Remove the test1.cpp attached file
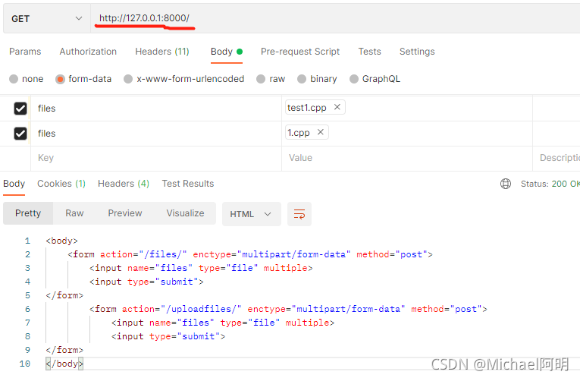The image size is (580, 378). pyautogui.click(x=337, y=107)
